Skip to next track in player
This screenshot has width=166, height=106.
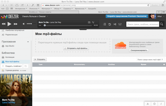coord(16,24)
